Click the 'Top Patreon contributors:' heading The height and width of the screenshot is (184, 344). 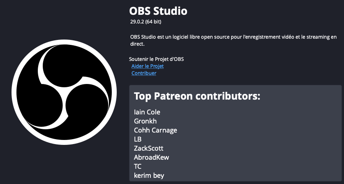[x=197, y=96]
